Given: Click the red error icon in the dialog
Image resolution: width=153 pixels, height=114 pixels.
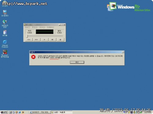Looking at the screenshot, I should (33, 57).
